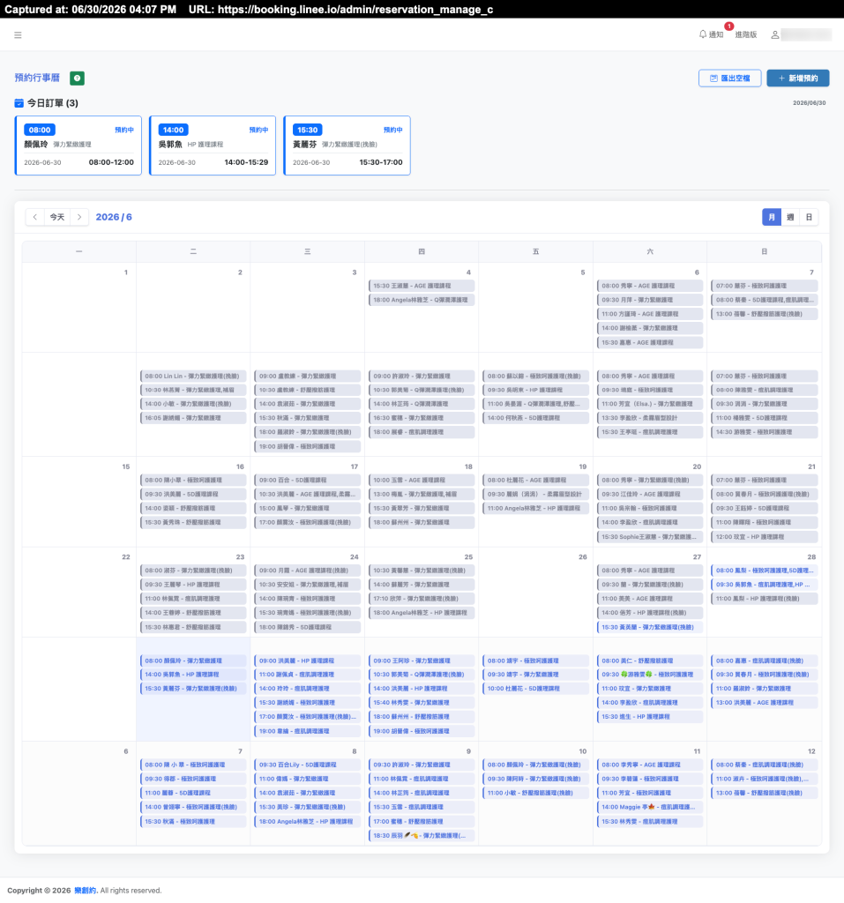Open 2026 / 6 month title
Viewport: 844px width, 903px height.
114,217
